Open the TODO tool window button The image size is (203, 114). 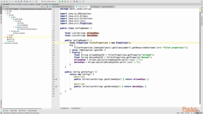pyautogui.click(x=14, y=111)
